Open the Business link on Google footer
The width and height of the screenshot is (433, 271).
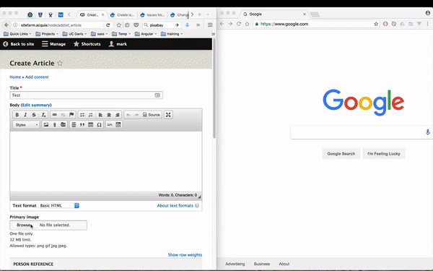click(x=262, y=264)
